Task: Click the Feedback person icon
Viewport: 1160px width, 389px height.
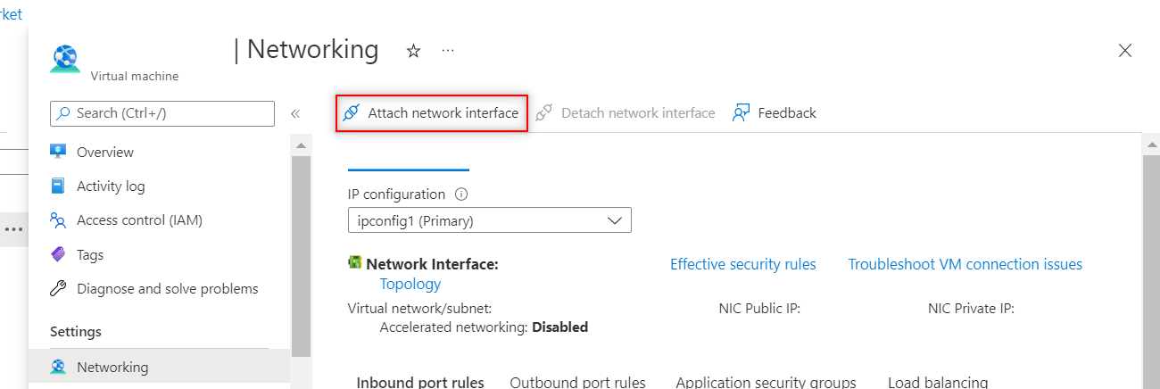Action: pos(741,113)
